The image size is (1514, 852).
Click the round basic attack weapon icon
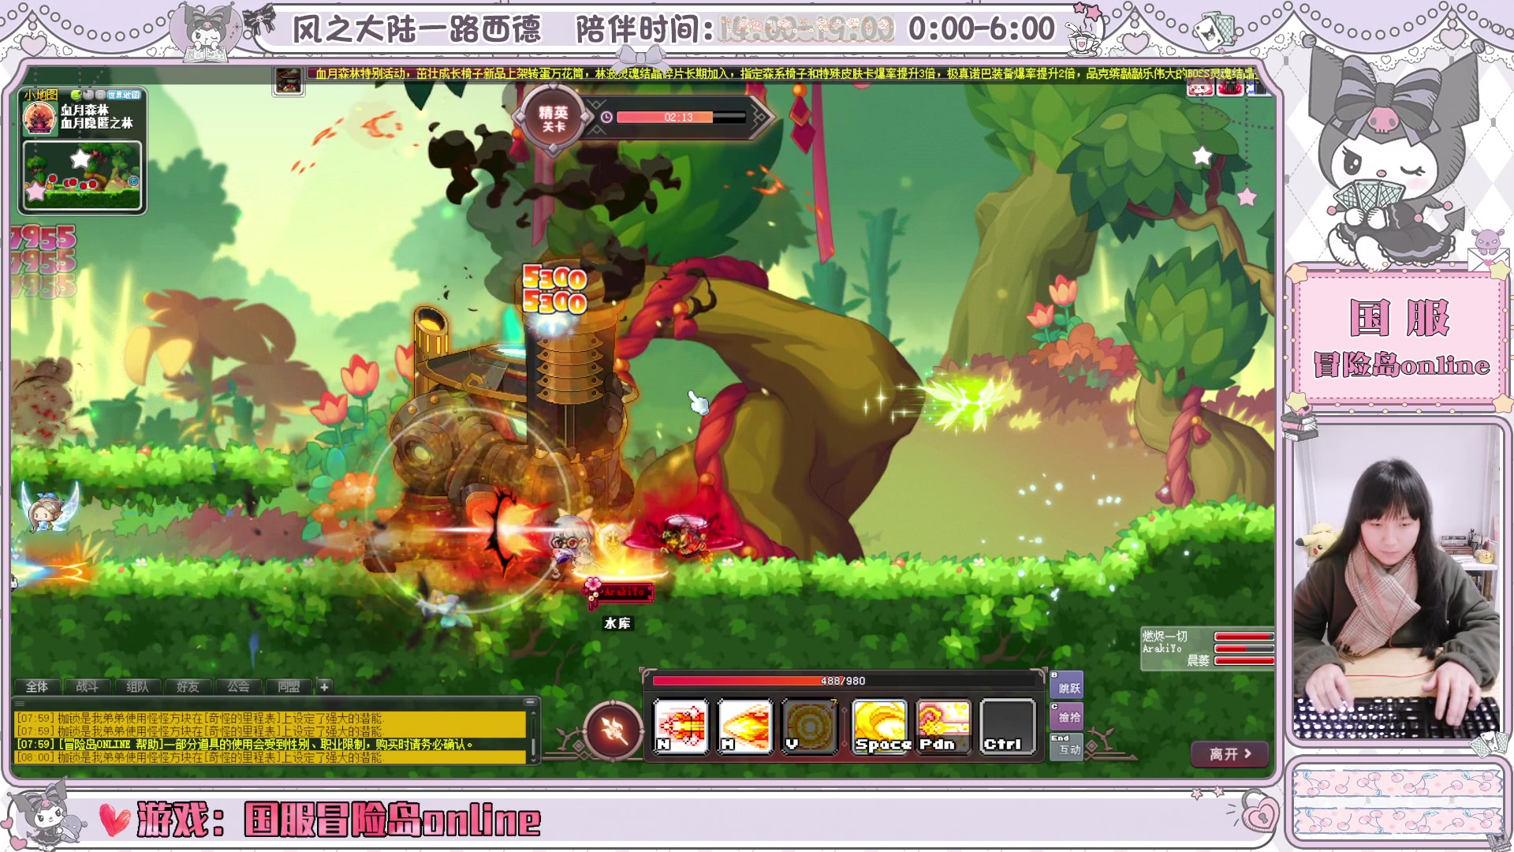tap(614, 731)
